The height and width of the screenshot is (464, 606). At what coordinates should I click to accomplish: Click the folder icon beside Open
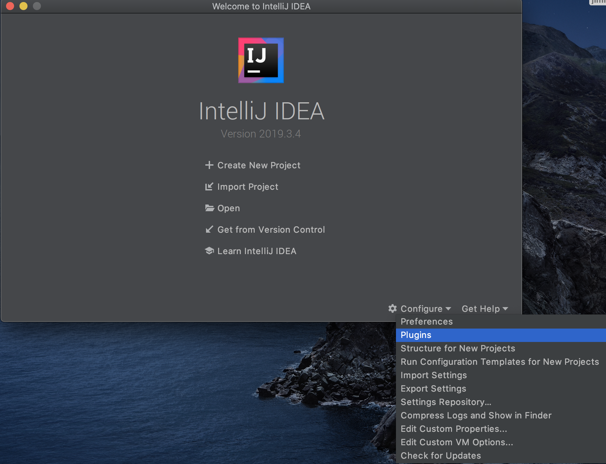tap(209, 208)
